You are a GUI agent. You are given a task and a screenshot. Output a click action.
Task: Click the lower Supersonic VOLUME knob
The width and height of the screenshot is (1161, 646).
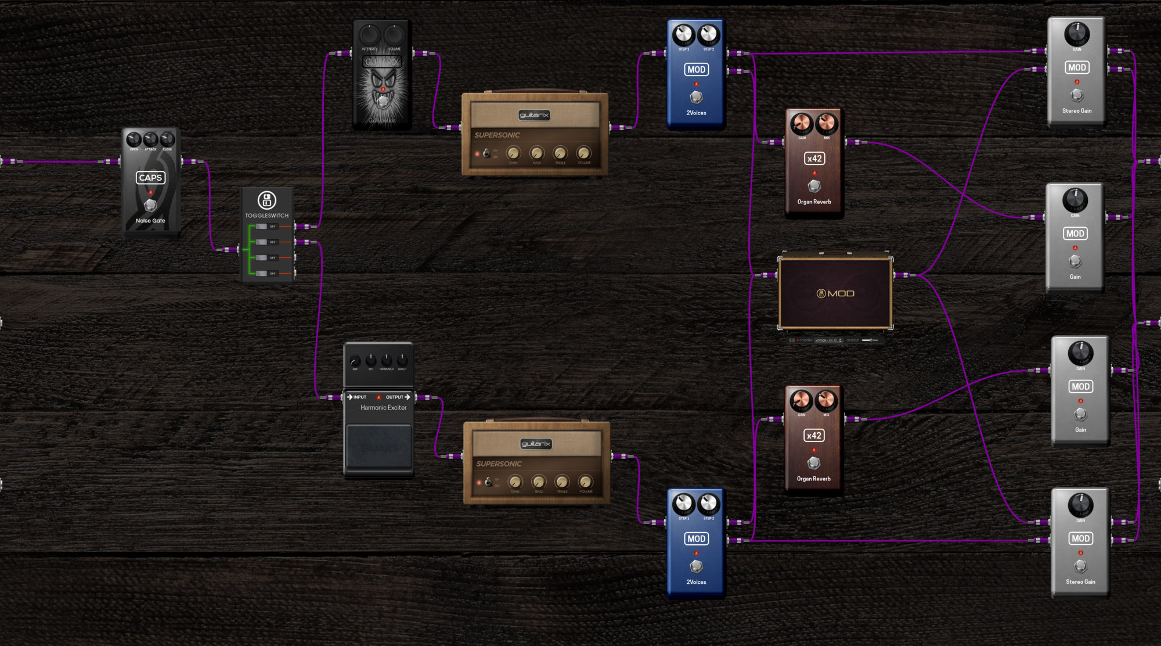click(x=586, y=482)
